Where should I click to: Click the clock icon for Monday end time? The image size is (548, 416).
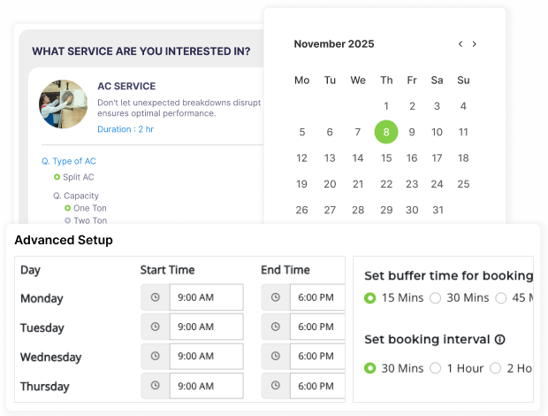click(276, 297)
